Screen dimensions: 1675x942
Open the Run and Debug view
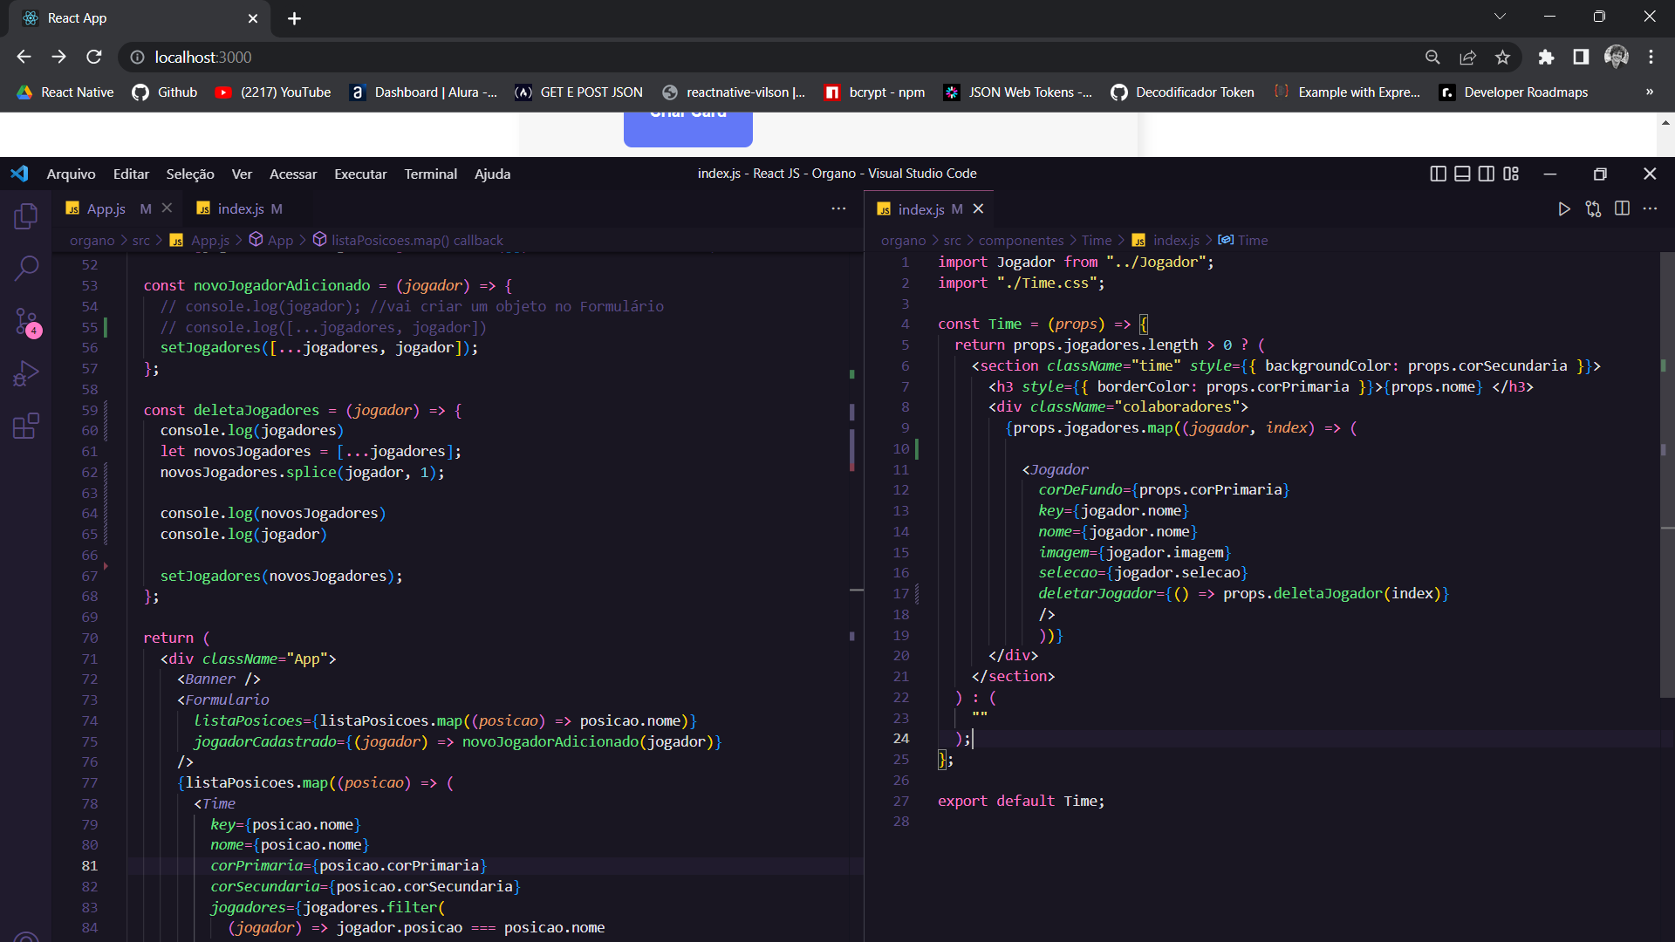[x=26, y=374]
